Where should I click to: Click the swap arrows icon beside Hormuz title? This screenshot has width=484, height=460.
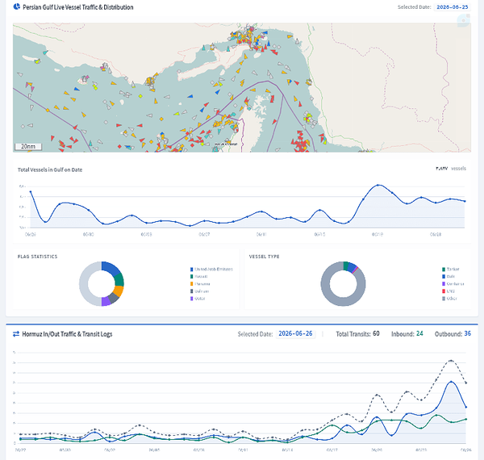click(16, 334)
